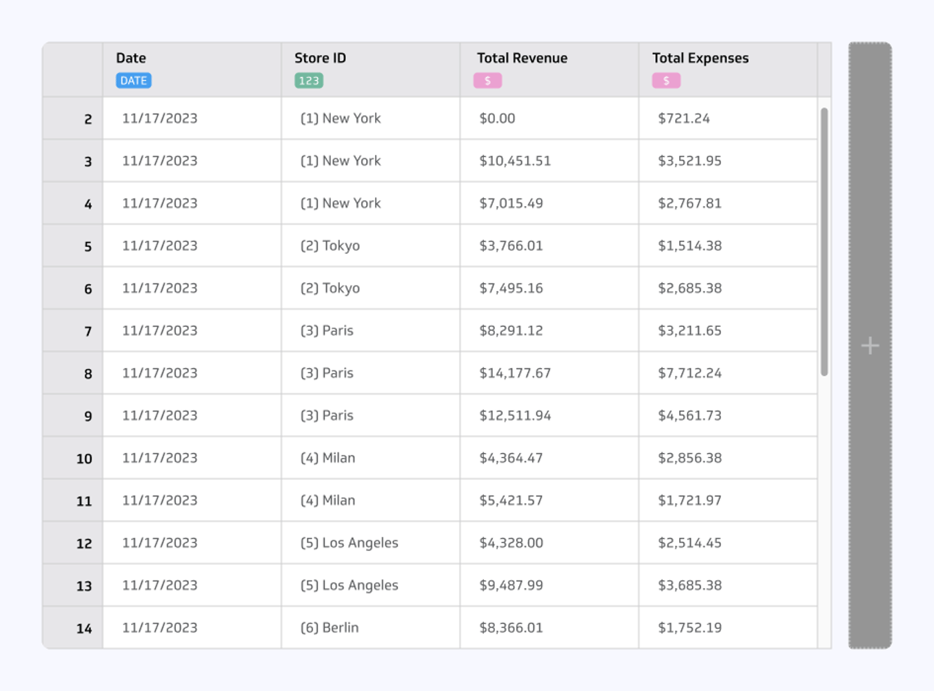Viewport: 934px width, 691px height.
Task: Click the $4,328.00 revenue cell
Action: 549,543
